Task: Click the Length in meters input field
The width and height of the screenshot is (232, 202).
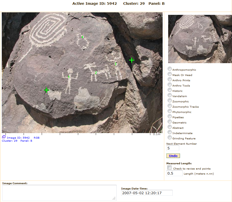Action: click(x=174, y=173)
